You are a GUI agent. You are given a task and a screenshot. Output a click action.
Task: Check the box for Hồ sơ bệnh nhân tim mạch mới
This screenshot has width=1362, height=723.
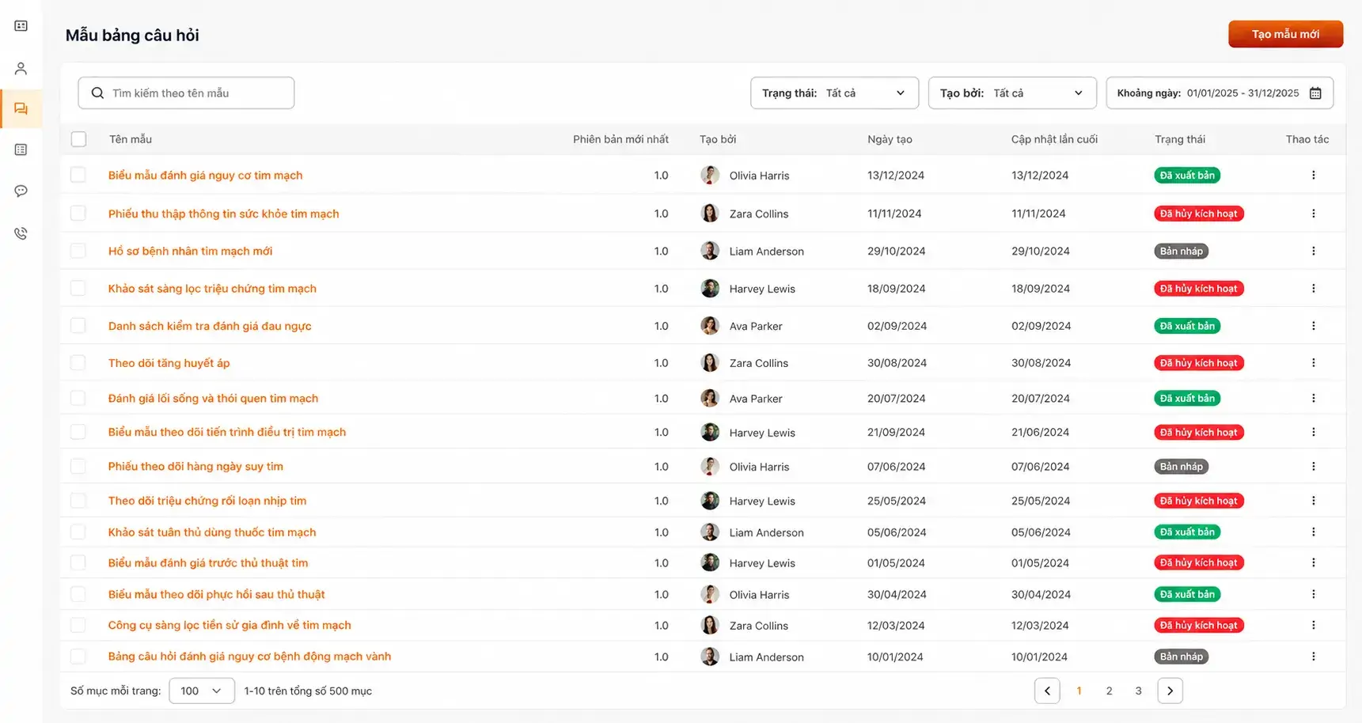click(78, 251)
